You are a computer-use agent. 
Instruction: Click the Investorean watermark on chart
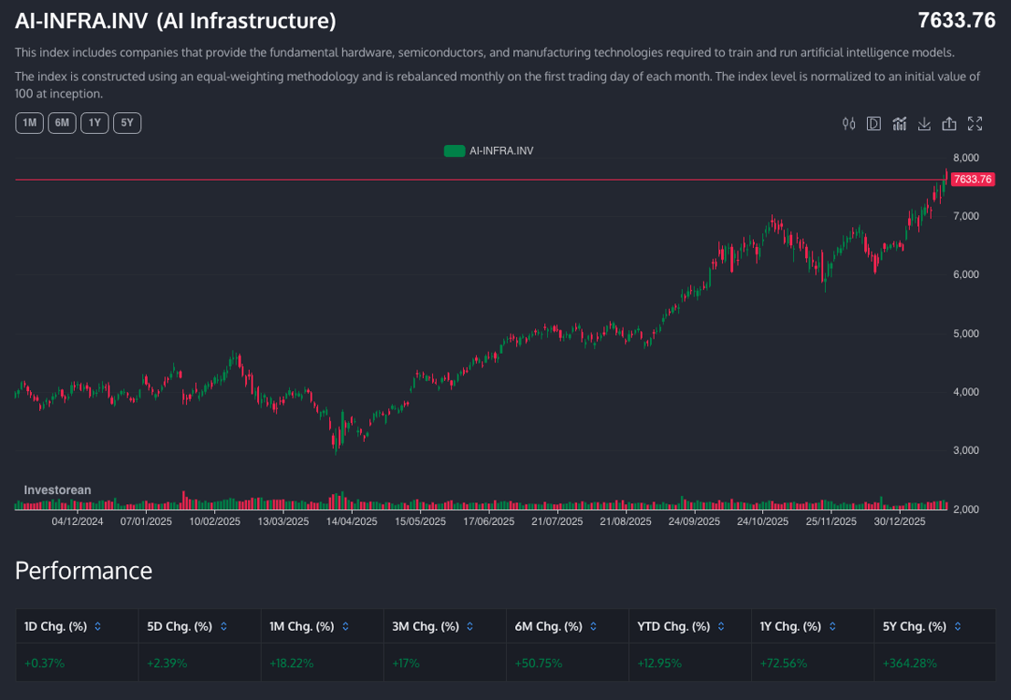(x=57, y=490)
